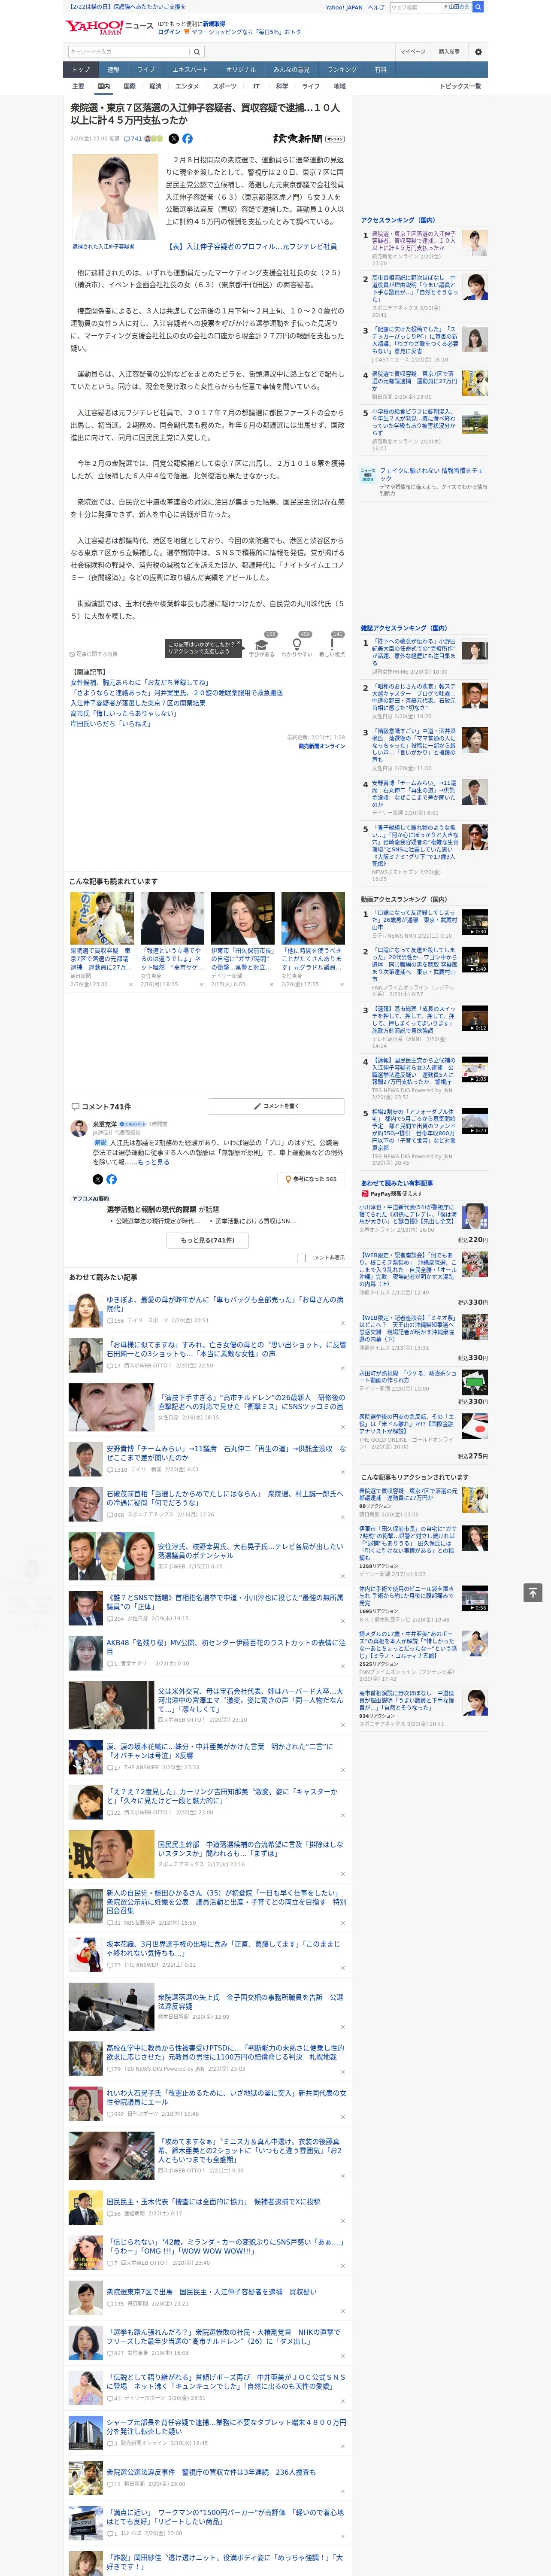Click もっと見る in 米重克洋's comment
Viewport: 551px width, 2576px height.
coord(153,1162)
